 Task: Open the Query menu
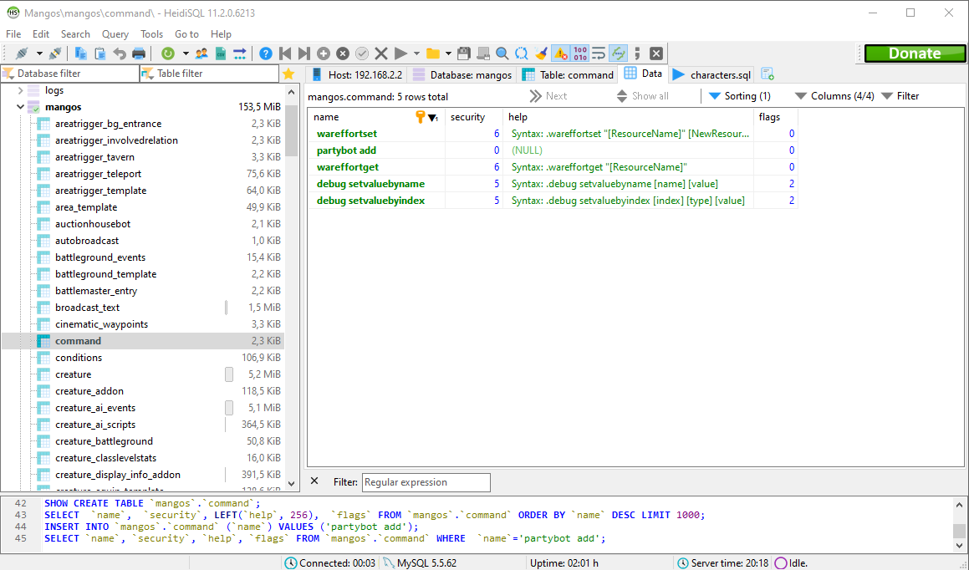115,34
